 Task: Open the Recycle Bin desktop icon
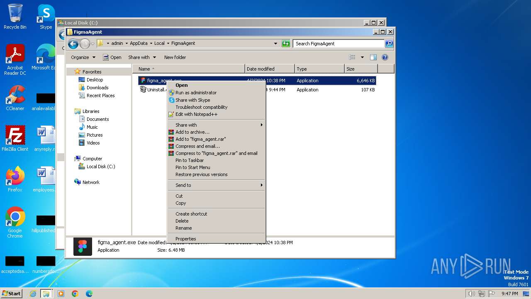tap(15, 17)
